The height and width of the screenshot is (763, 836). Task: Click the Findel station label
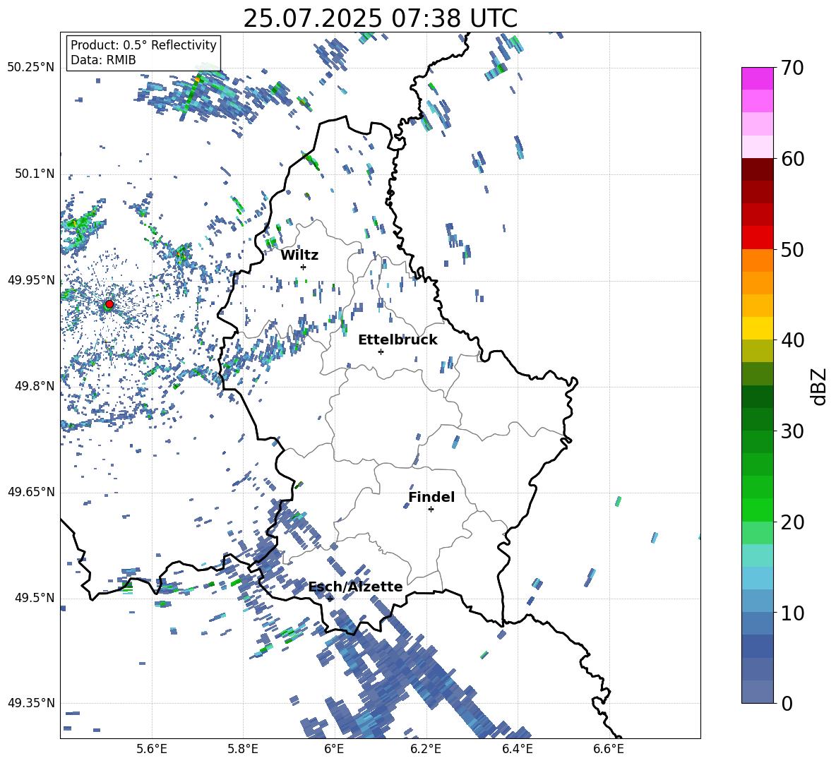431,497
